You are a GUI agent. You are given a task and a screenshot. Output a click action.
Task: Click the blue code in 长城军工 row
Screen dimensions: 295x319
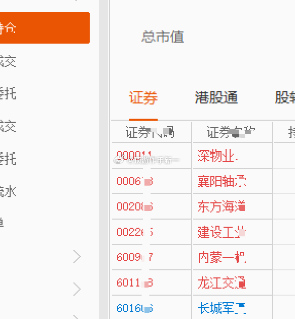pos(135,308)
